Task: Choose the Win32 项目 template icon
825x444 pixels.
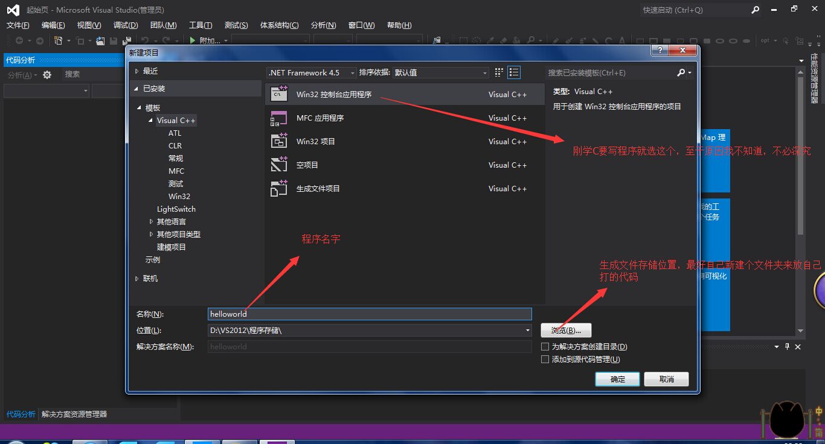Action: (279, 141)
